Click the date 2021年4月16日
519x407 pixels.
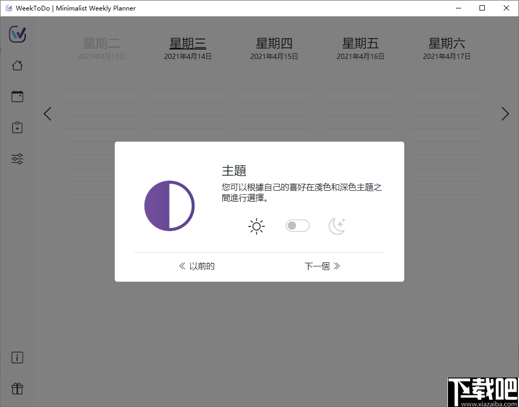361,57
